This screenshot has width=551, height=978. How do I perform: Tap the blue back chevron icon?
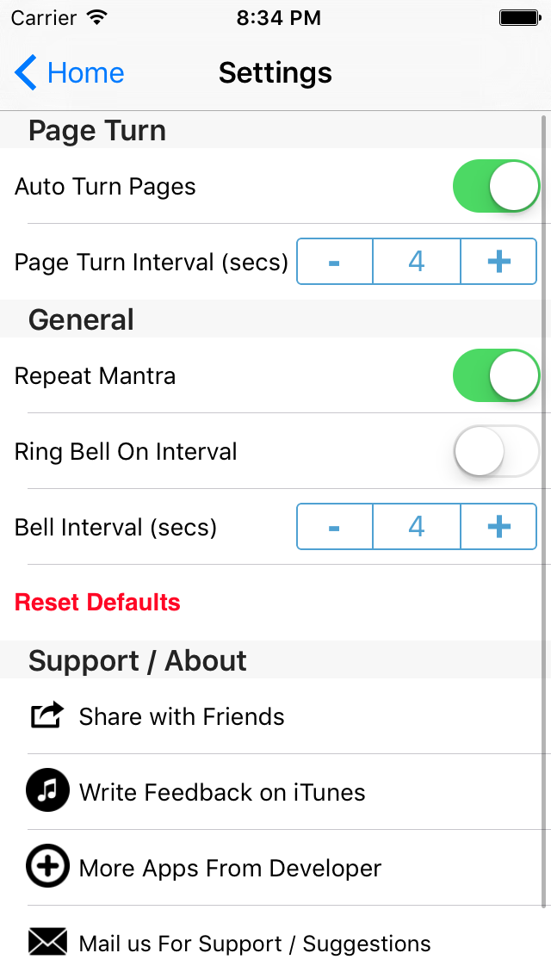[x=26, y=73]
